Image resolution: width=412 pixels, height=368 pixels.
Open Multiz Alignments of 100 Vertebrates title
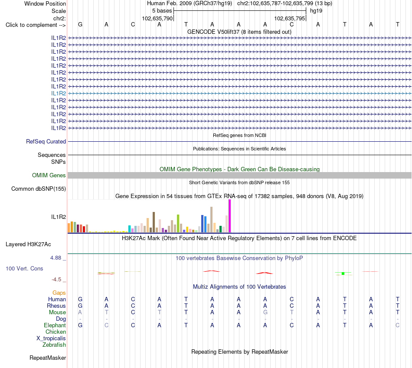239,287
